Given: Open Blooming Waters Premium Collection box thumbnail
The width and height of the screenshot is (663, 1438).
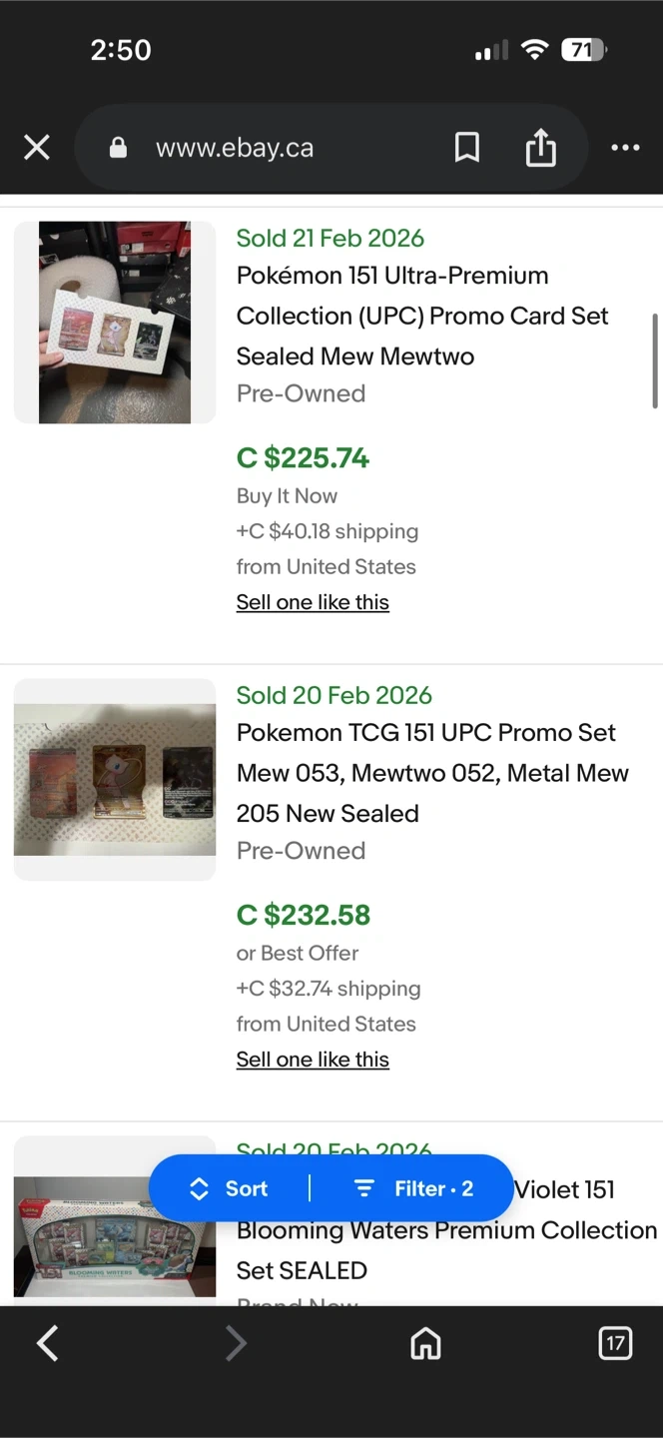Looking at the screenshot, I should click(x=115, y=1236).
